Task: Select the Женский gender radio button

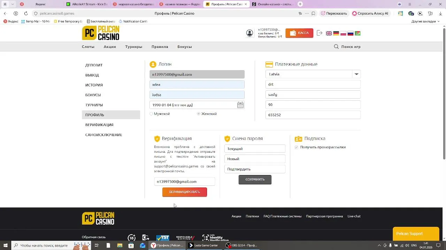Action: [x=199, y=114]
